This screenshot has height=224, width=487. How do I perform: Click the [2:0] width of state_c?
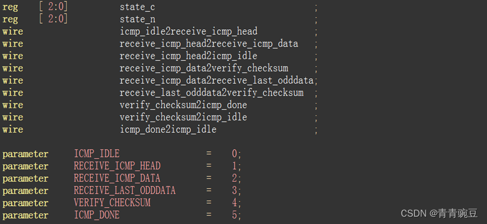click(53, 7)
